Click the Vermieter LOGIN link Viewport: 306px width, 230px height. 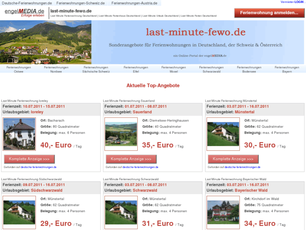292,2
